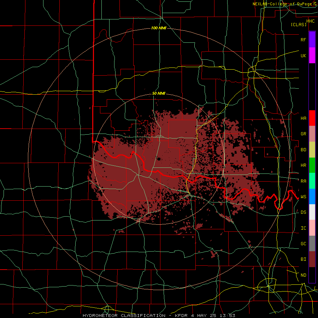The width and height of the screenshot is (318, 318).
Task: Pick the mint green RA legend swatch
Action: point(312,181)
